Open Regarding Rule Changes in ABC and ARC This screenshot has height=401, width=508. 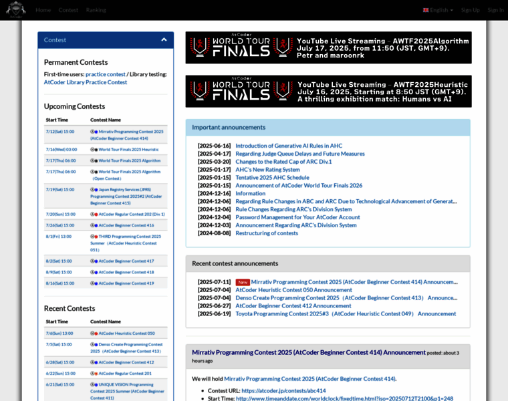point(346,201)
